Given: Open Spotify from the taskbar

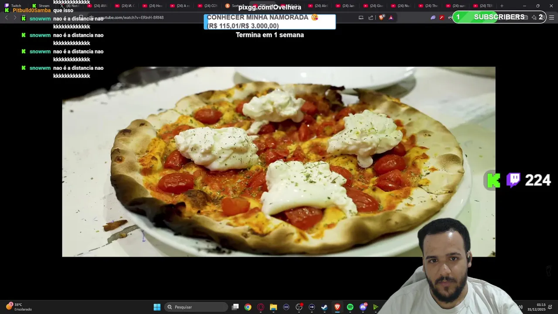Looking at the screenshot, I should [350, 307].
